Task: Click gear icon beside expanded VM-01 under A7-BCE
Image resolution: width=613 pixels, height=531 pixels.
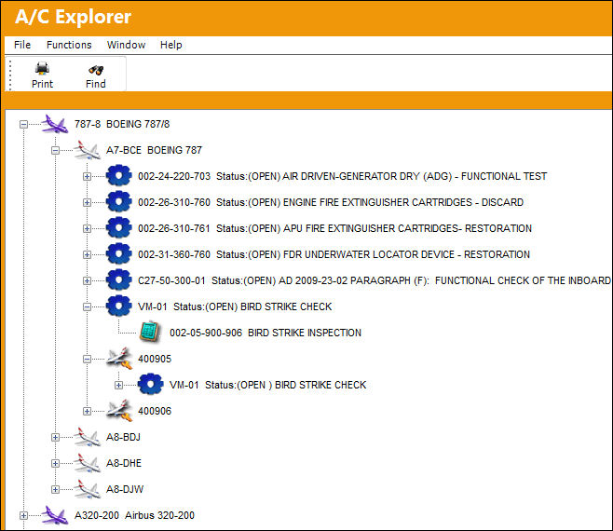Action: 119,306
